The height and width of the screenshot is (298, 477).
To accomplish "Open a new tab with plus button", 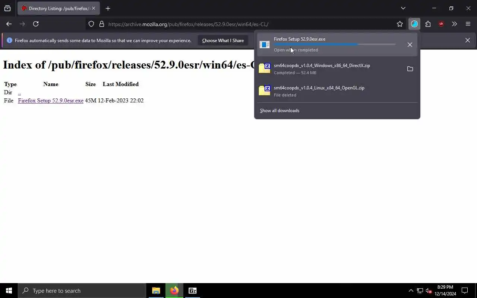I will [x=108, y=8].
